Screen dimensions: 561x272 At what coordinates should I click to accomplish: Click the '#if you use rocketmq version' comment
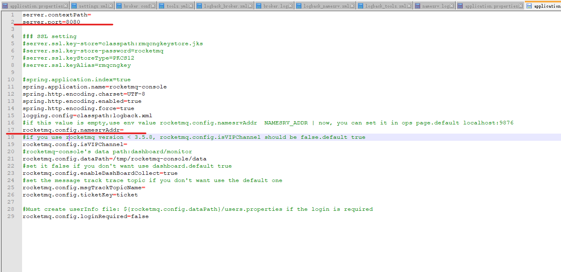click(x=194, y=137)
